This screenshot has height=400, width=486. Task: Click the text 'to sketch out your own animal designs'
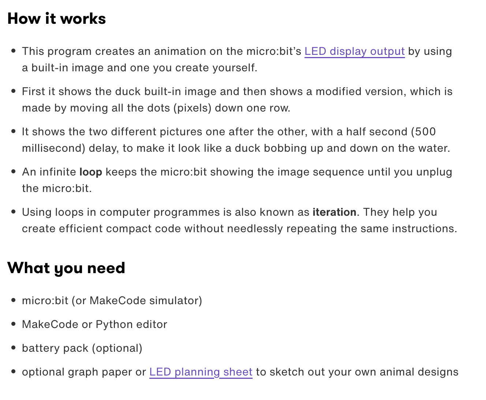[x=357, y=372]
